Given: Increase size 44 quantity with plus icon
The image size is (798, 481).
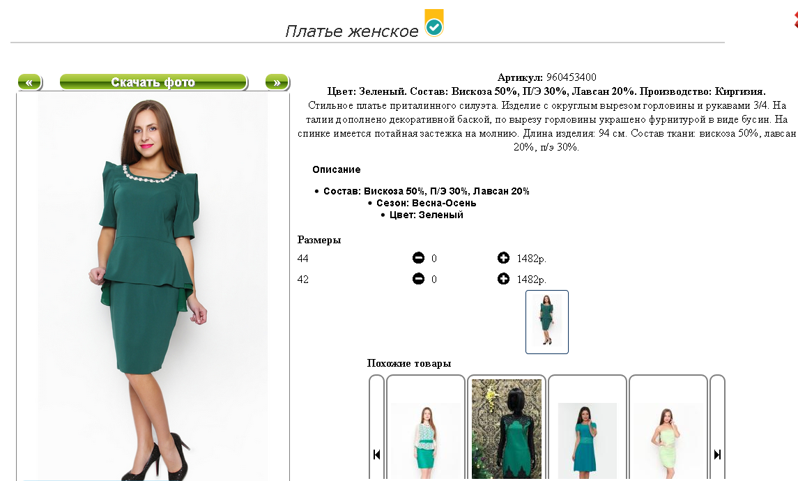Looking at the screenshot, I should [503, 258].
